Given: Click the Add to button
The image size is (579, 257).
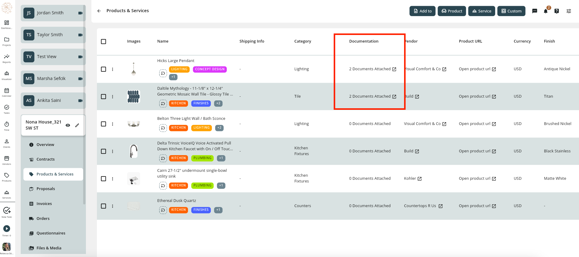Looking at the screenshot, I should 422,11.
